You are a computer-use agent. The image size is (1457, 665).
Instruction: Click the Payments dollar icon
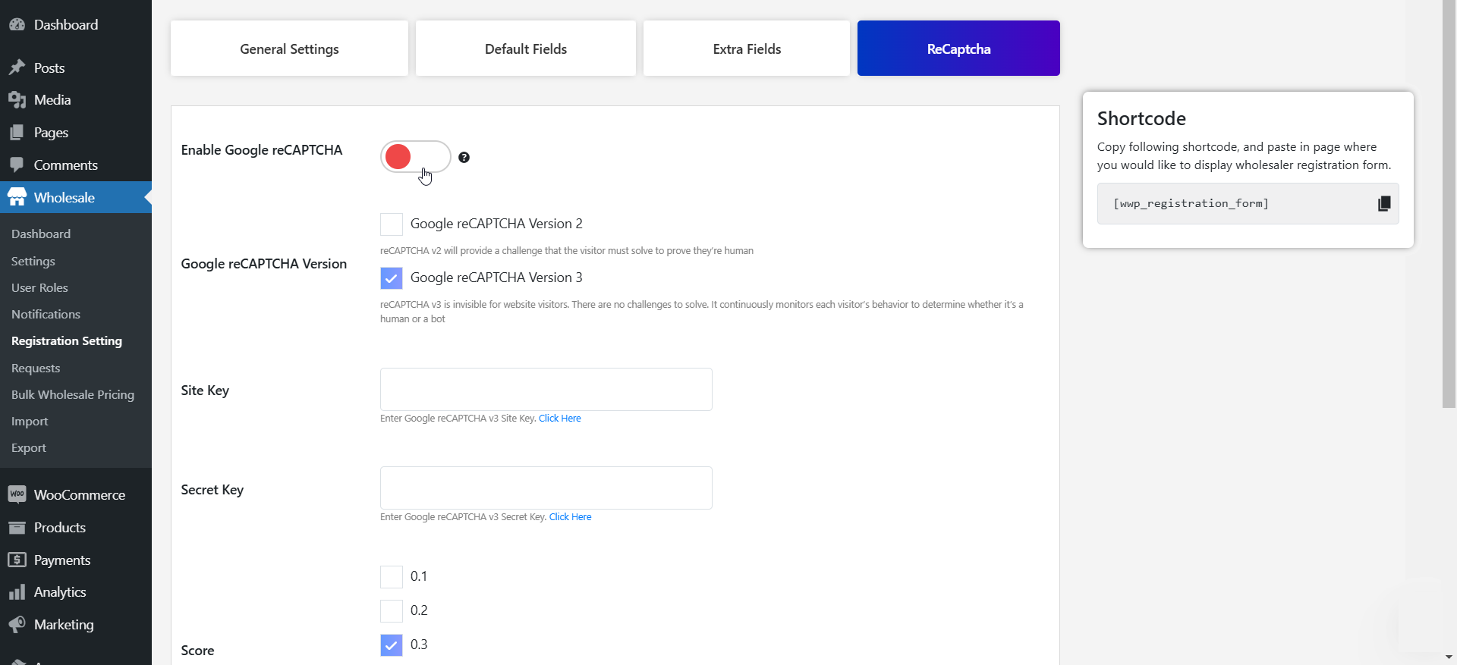17,560
